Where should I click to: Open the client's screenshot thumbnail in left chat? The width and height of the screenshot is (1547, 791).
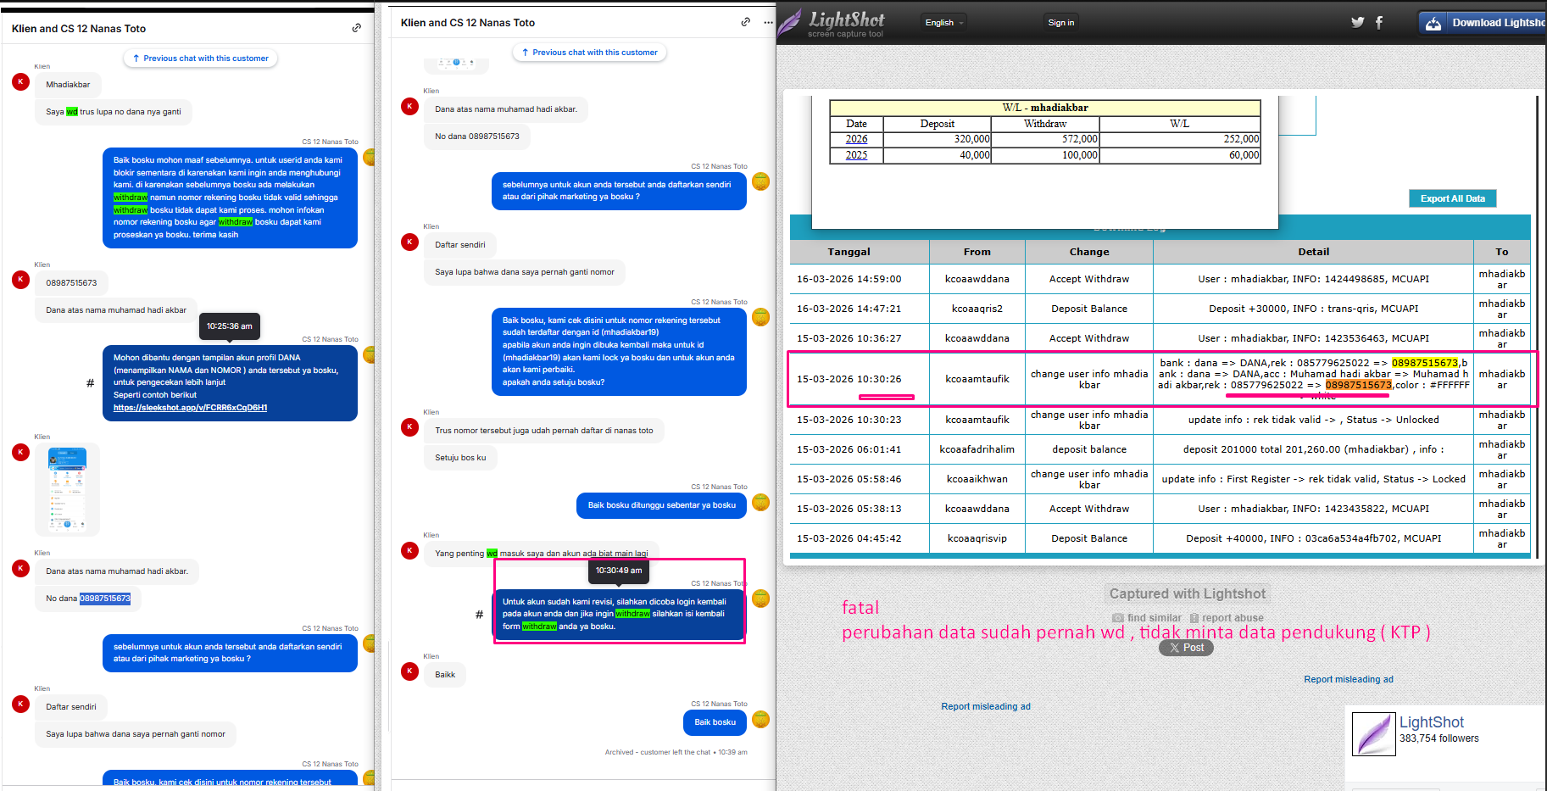click(67, 489)
